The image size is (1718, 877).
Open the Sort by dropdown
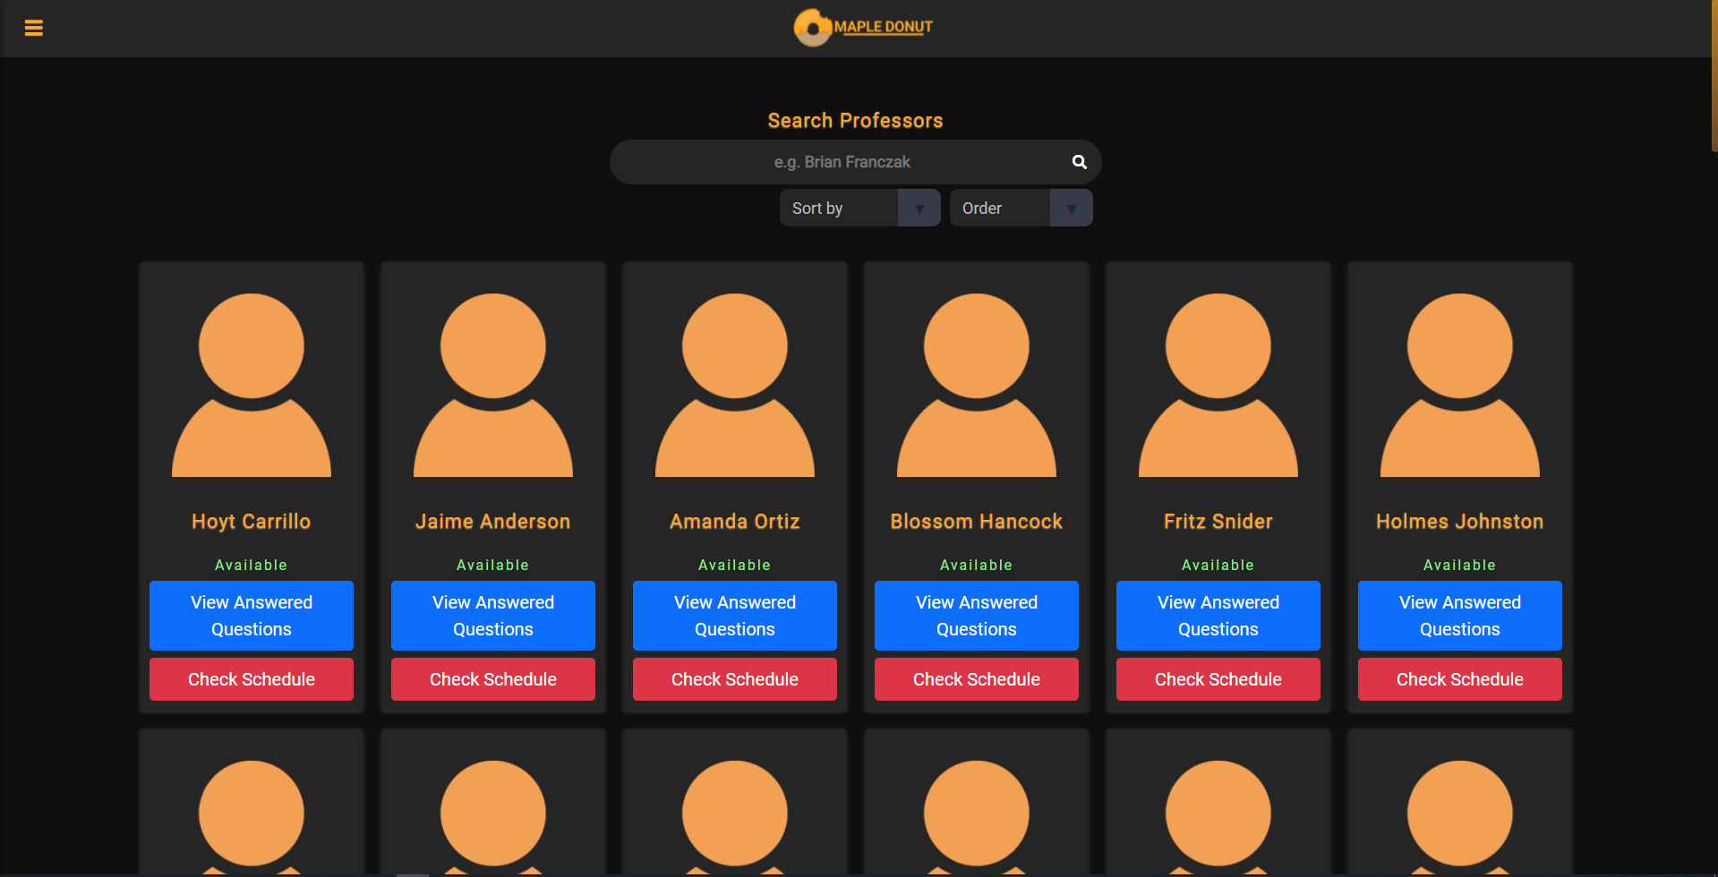(x=859, y=208)
